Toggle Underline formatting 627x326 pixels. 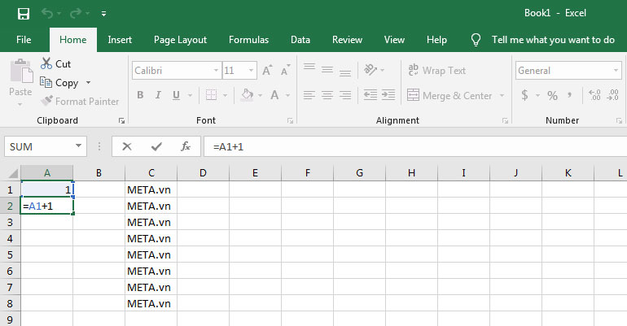176,95
